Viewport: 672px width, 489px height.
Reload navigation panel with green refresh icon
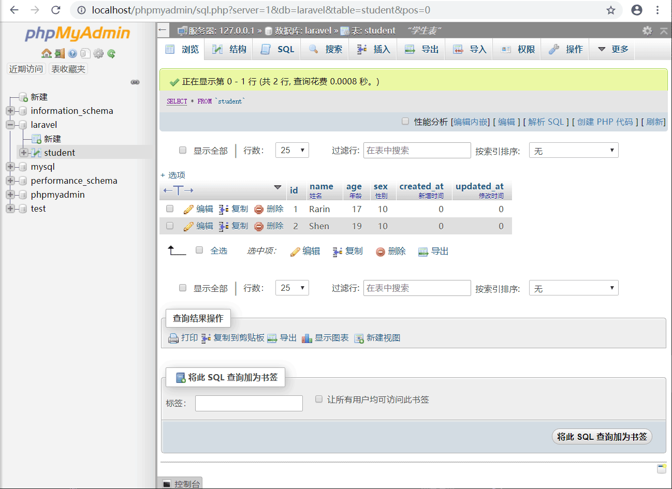[x=111, y=53]
